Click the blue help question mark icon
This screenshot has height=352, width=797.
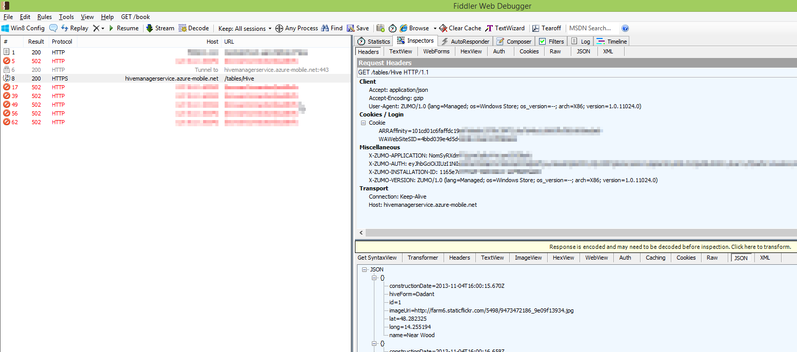click(625, 28)
